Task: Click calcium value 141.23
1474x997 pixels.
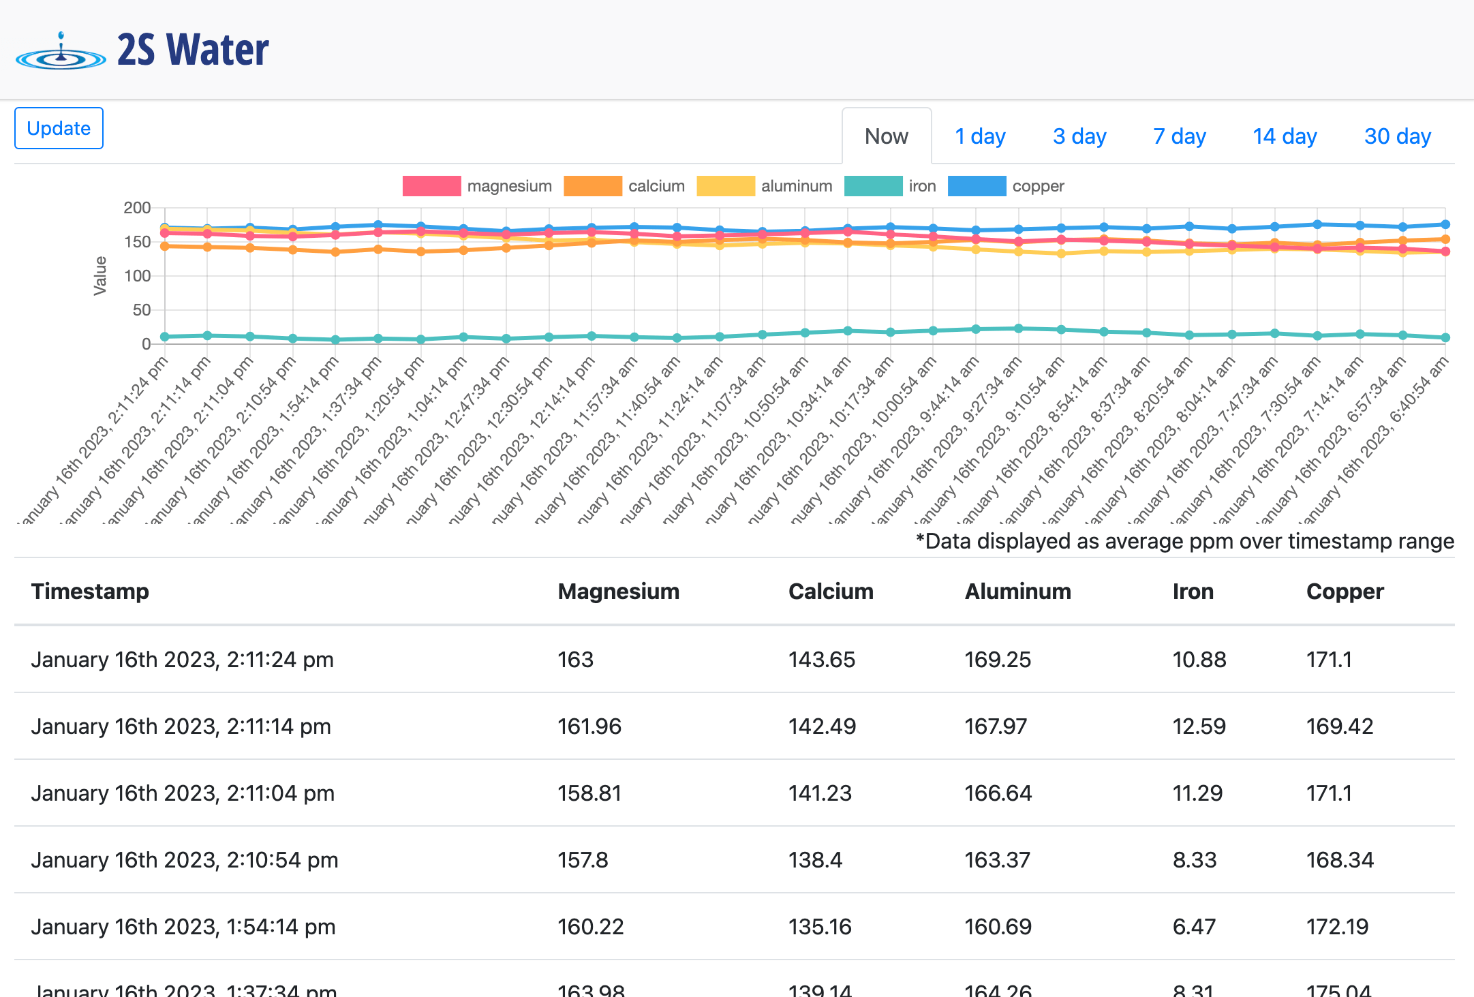Action: (820, 793)
